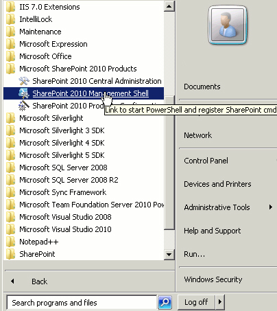Expand the Microsoft SQL Server 2008 R2 label
277x311 pixels.
(69, 180)
